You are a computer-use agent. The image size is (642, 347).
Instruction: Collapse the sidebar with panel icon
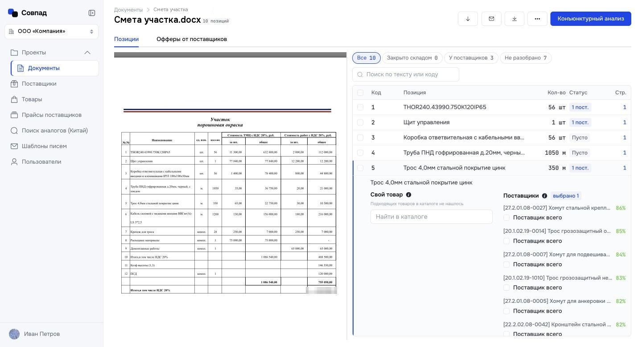tap(92, 13)
